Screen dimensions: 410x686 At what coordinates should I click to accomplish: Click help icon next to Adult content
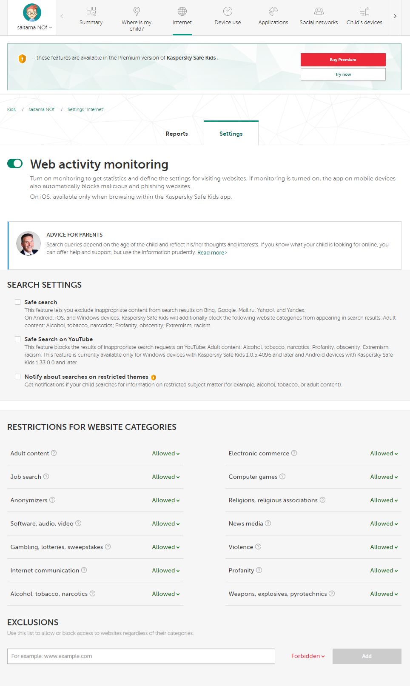[54, 453]
